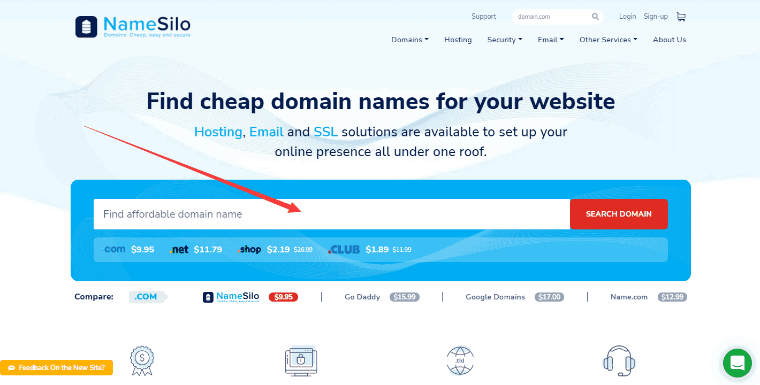Expand the Domains dropdown menu

[x=409, y=40]
